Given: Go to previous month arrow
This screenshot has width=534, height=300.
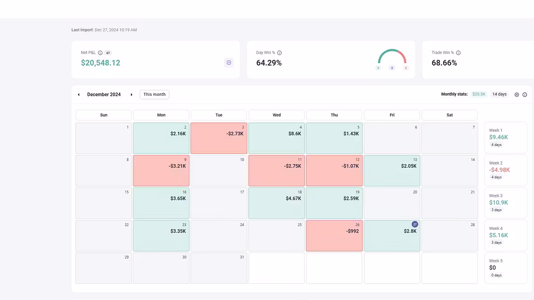Looking at the screenshot, I should point(79,95).
